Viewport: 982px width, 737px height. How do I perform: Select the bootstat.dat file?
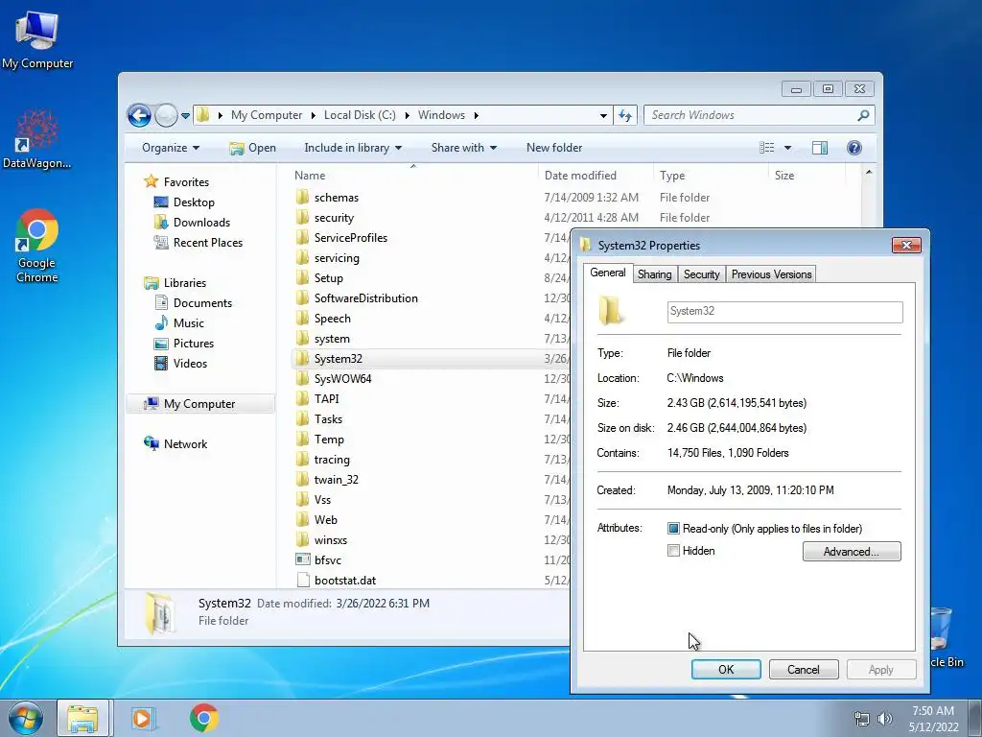click(x=345, y=581)
